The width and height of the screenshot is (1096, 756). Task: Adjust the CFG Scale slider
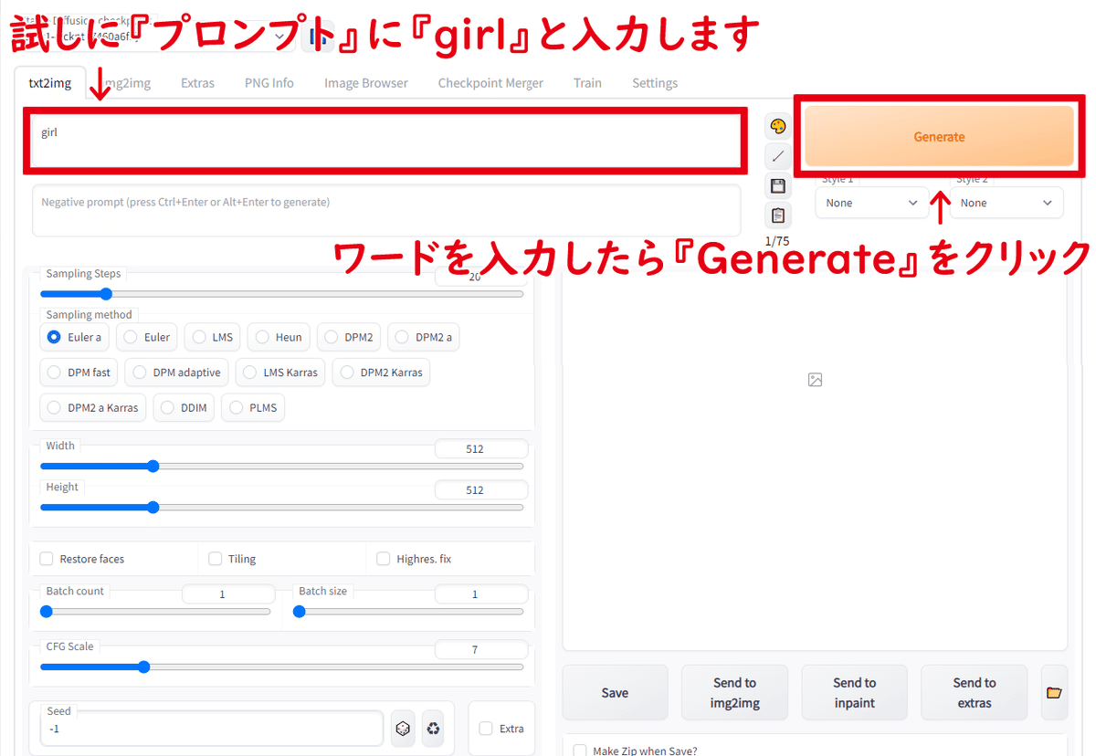282,667
